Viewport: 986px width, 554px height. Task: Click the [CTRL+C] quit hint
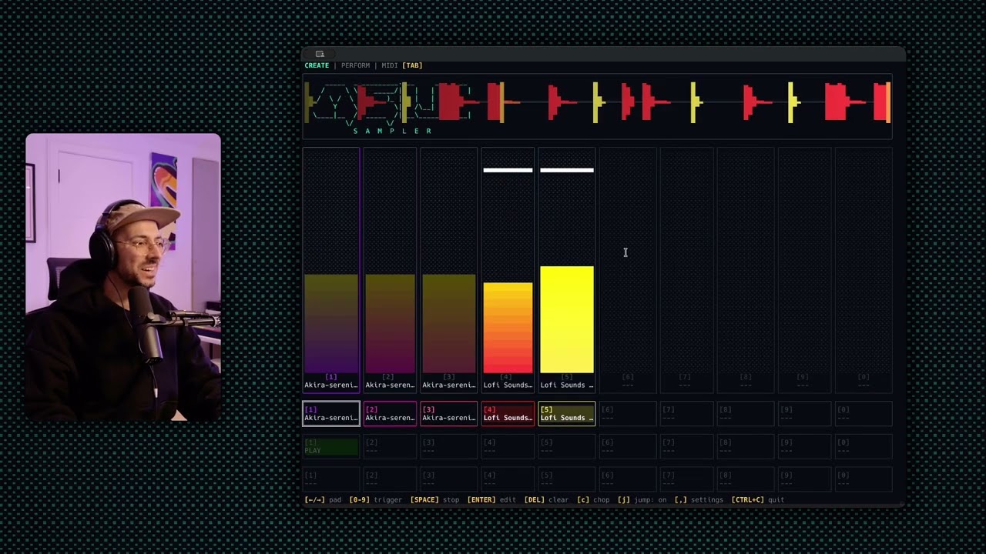tap(758, 500)
